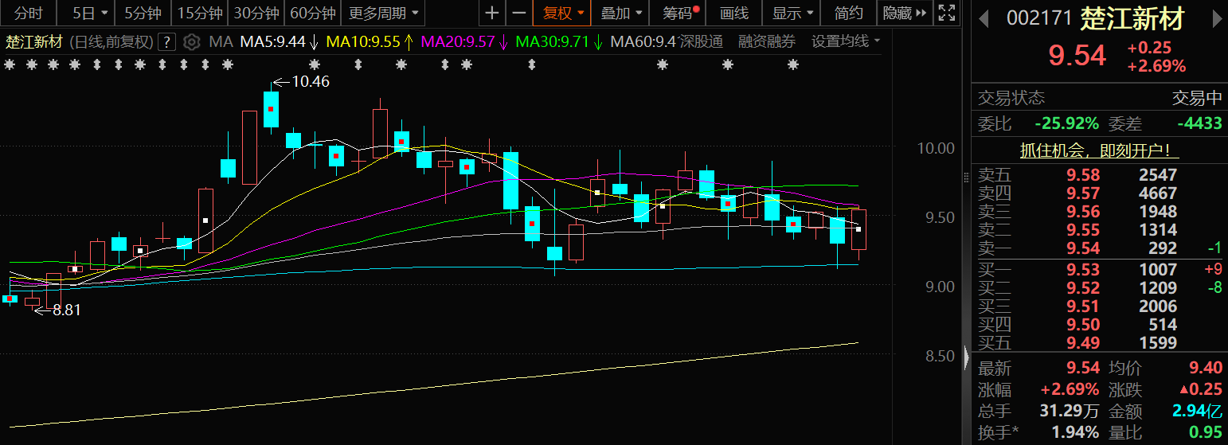Image resolution: width=1228 pixels, height=445 pixels.
Task: Hide the side panel via 隐藏
Action: (x=904, y=13)
